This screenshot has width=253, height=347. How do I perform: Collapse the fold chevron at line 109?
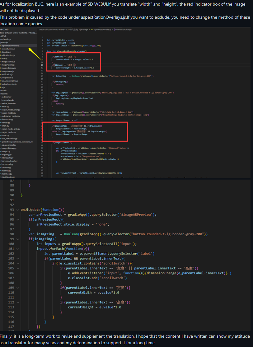[18, 288]
